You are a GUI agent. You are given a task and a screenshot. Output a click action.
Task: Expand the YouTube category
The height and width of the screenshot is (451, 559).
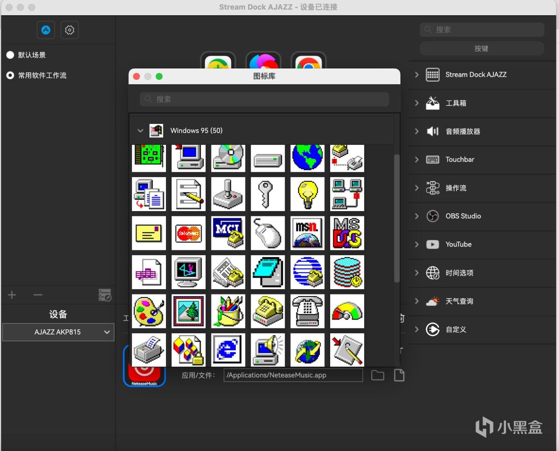[x=417, y=244]
